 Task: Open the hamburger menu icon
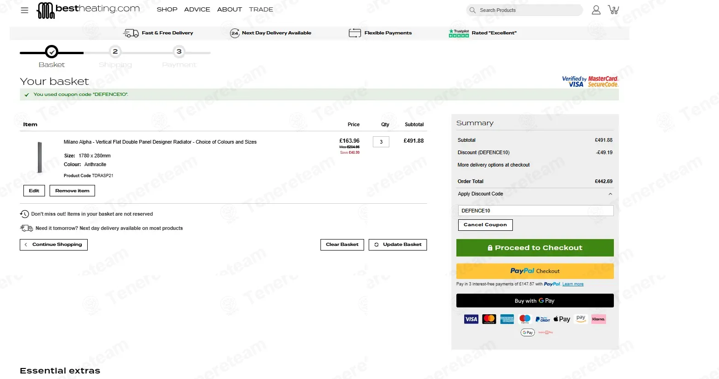click(25, 10)
